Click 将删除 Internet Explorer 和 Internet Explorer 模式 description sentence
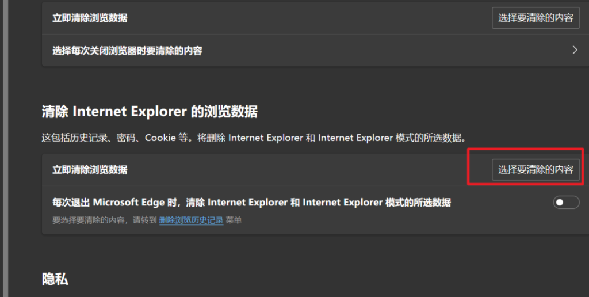 pyautogui.click(x=345, y=138)
